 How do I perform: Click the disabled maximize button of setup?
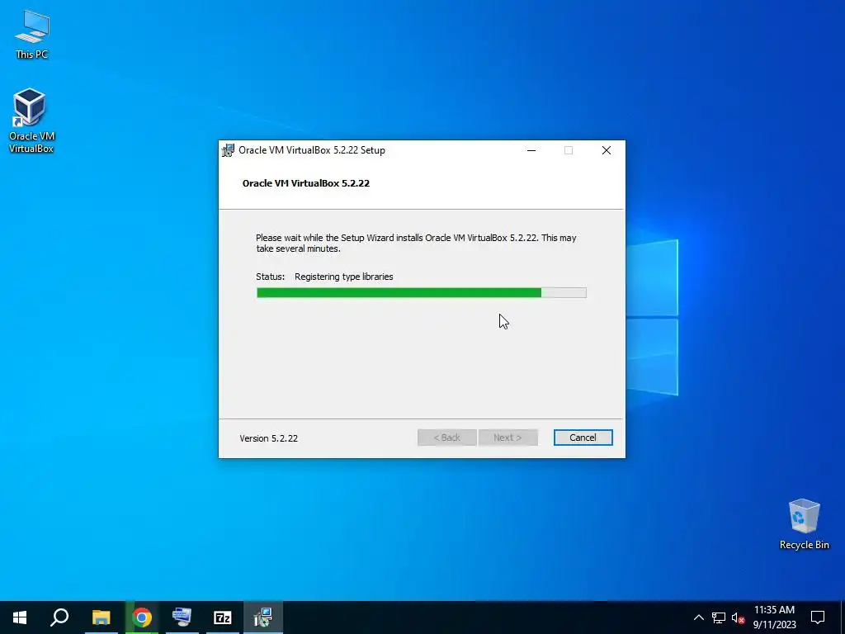(569, 150)
